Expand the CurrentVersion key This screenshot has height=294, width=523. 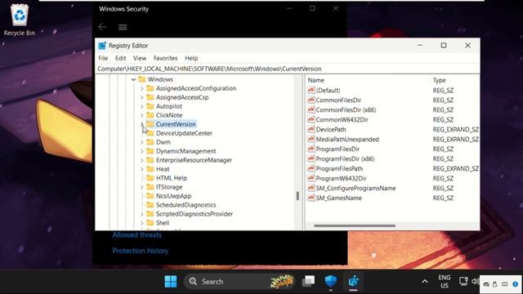point(141,124)
